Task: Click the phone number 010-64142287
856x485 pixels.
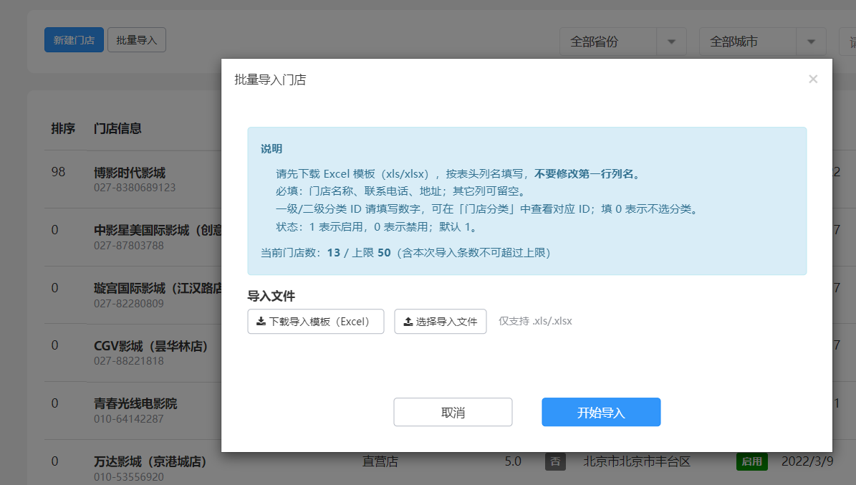Action: coord(128,419)
